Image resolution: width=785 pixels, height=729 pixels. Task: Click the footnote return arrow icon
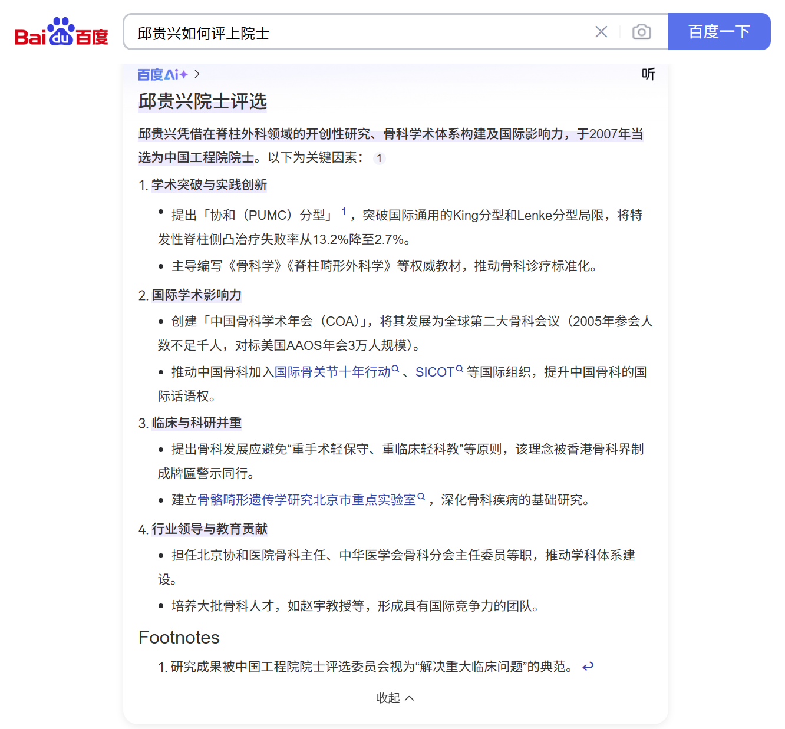click(587, 665)
